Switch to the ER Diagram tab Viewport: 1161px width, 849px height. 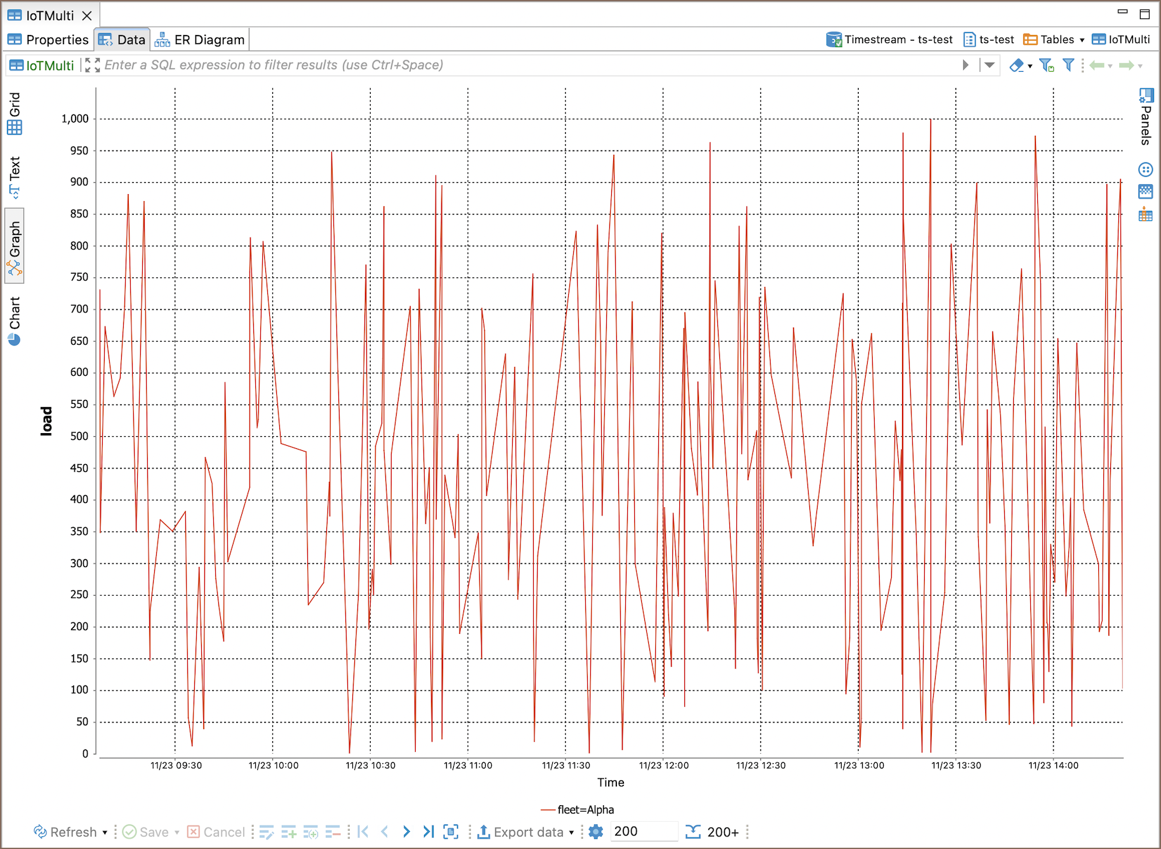tap(200, 40)
